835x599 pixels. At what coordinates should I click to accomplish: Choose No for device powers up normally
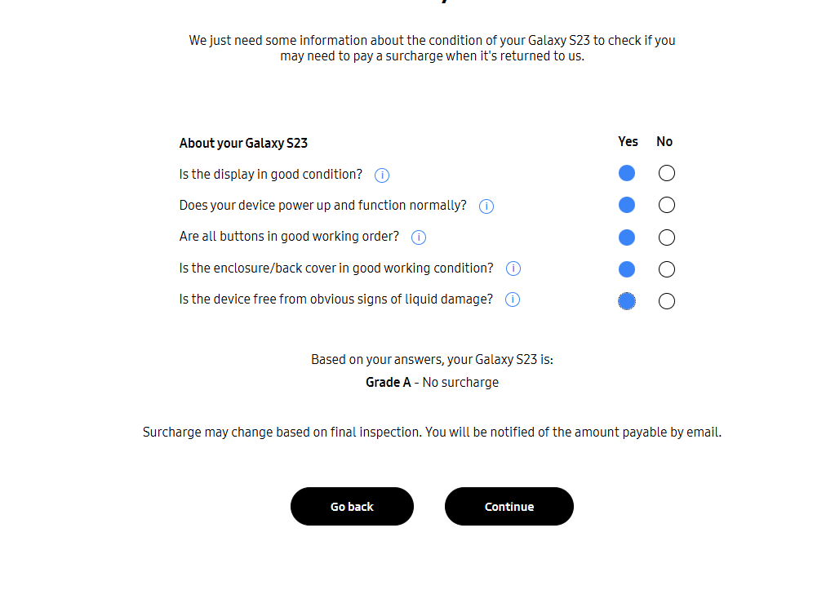(x=667, y=205)
